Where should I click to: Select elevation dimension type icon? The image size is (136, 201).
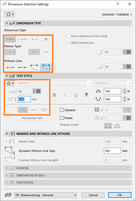pyautogui.click(x=46, y=39)
